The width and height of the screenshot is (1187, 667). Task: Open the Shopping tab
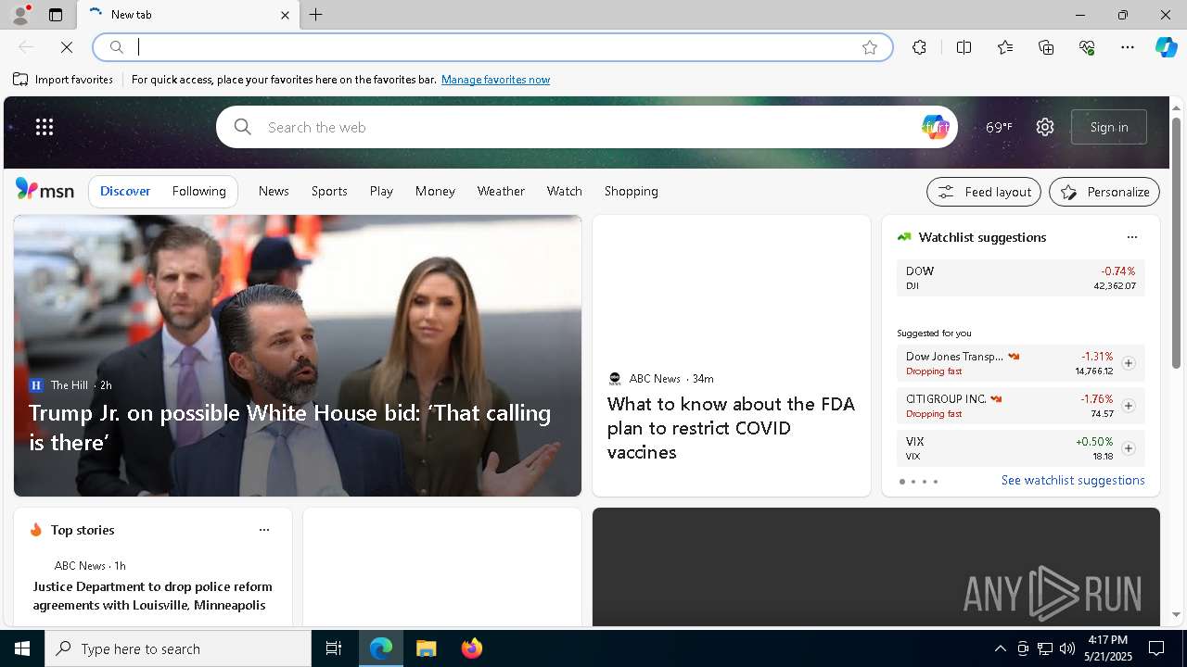click(x=632, y=191)
